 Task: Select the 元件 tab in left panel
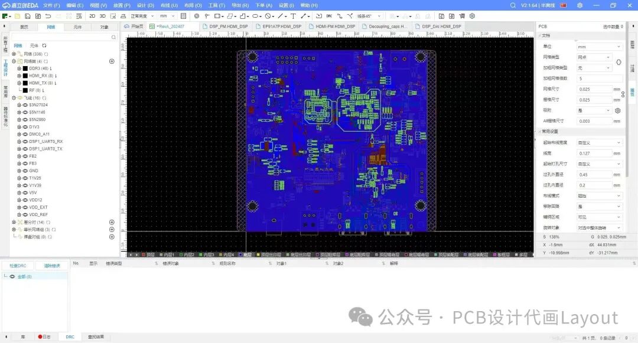pyautogui.click(x=77, y=27)
